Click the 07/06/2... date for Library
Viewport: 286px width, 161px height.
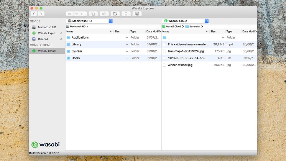pyautogui.click(x=153, y=44)
